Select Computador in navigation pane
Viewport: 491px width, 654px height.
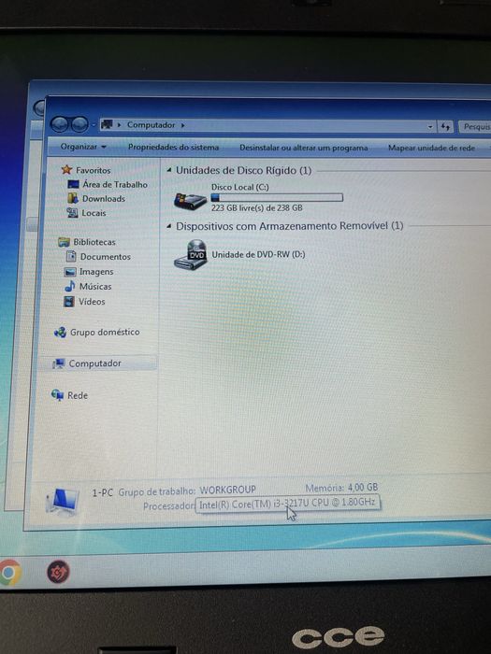pos(94,363)
